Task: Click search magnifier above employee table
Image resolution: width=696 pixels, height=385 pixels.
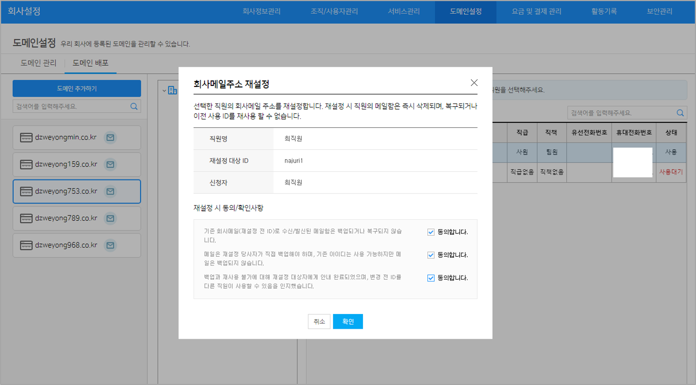Action: click(x=681, y=113)
